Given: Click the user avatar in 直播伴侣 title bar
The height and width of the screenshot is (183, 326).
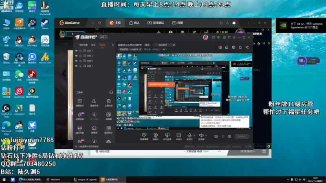Looking at the screenshot, I should (x=205, y=37).
